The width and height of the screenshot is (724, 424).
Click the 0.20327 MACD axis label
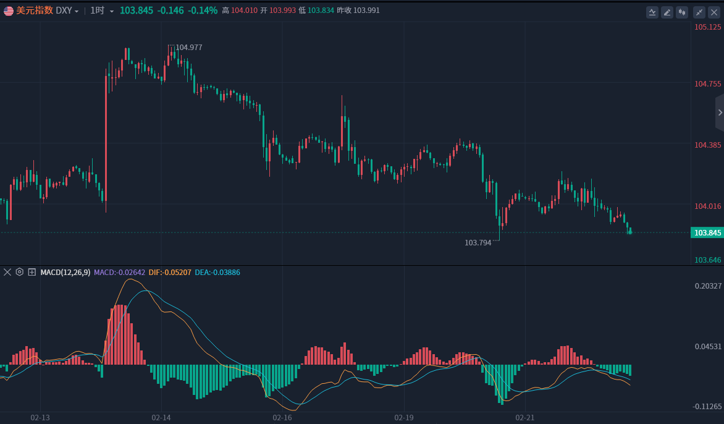(708, 286)
